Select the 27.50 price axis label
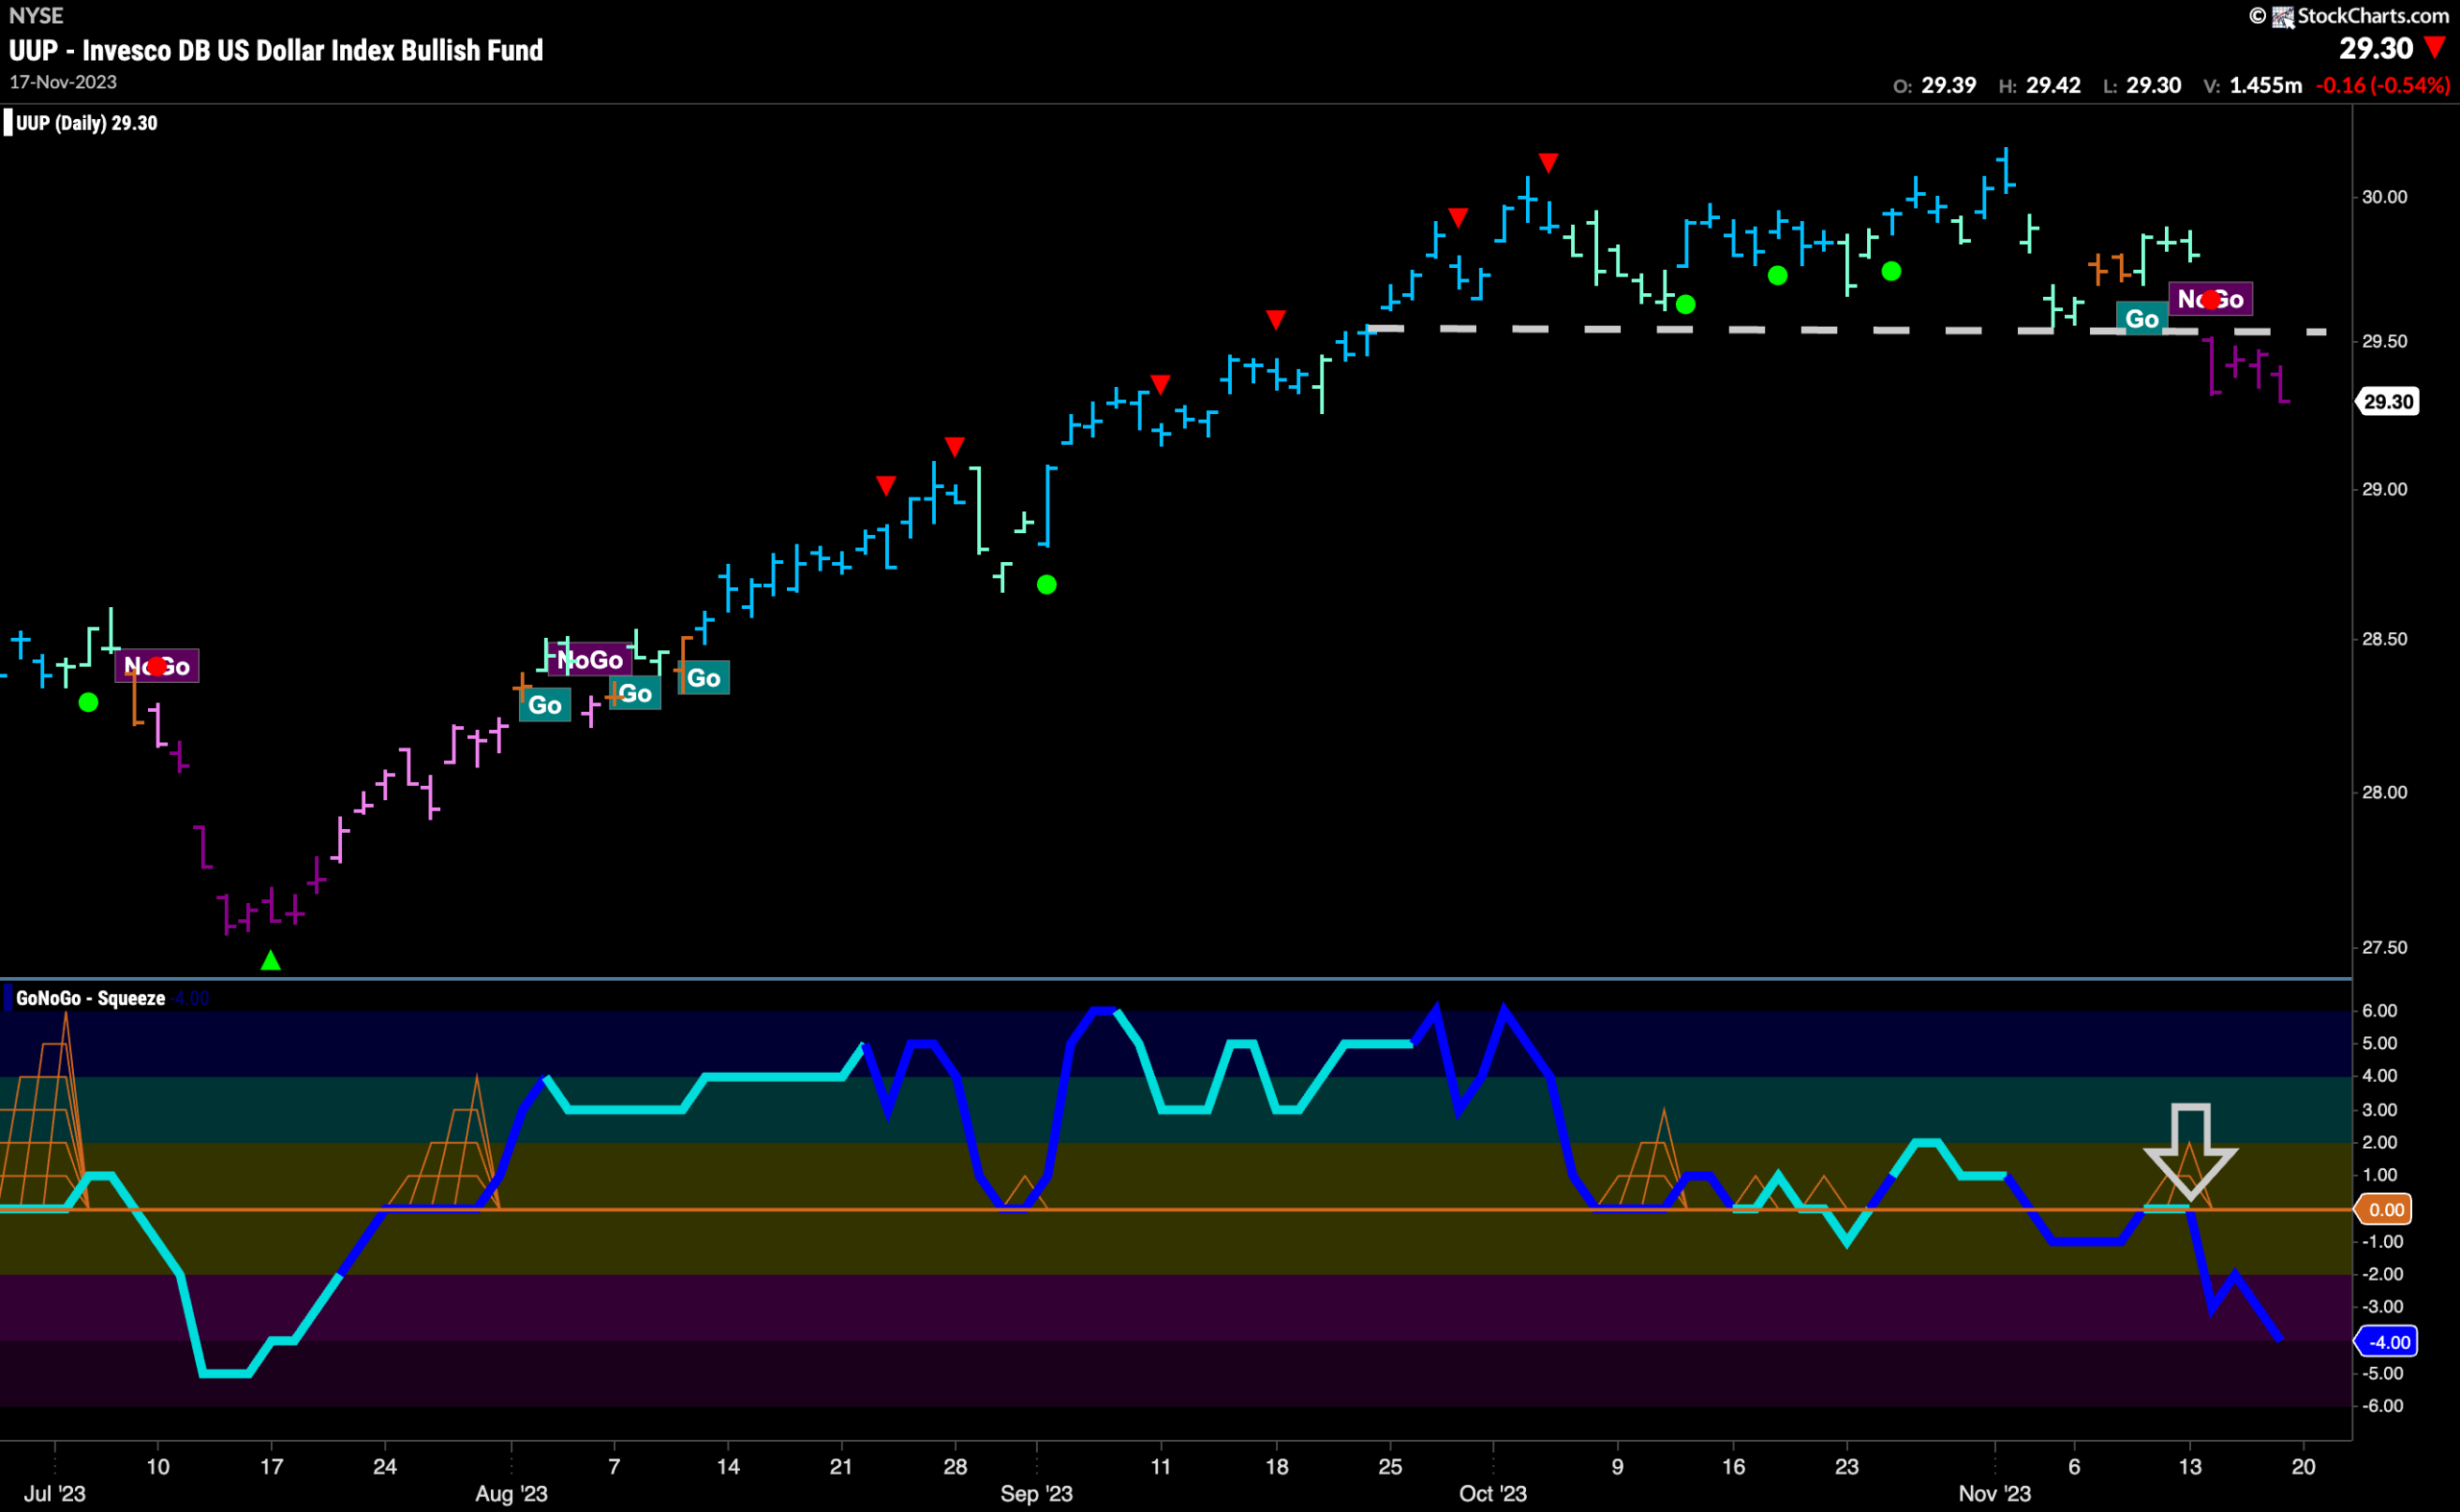 [2385, 947]
